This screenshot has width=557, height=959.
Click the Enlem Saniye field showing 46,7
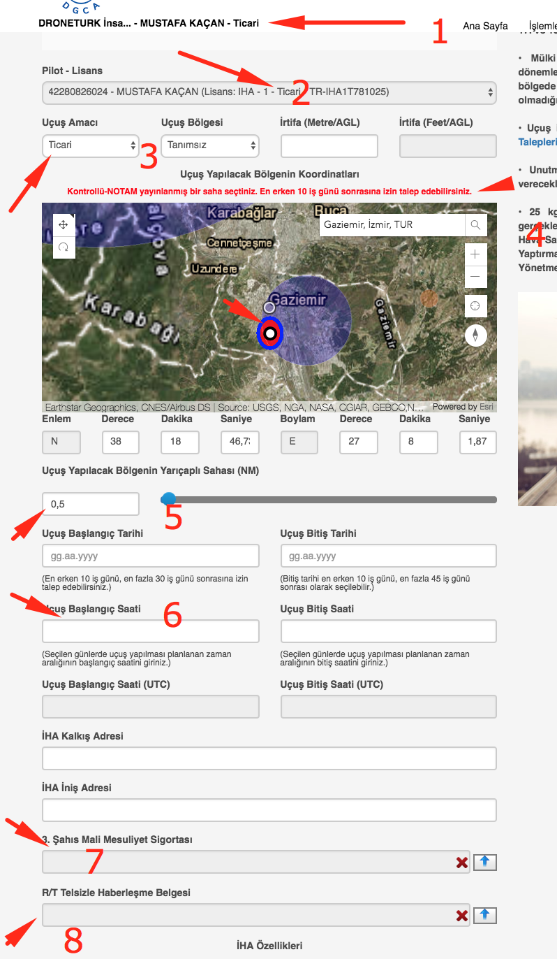(x=239, y=442)
